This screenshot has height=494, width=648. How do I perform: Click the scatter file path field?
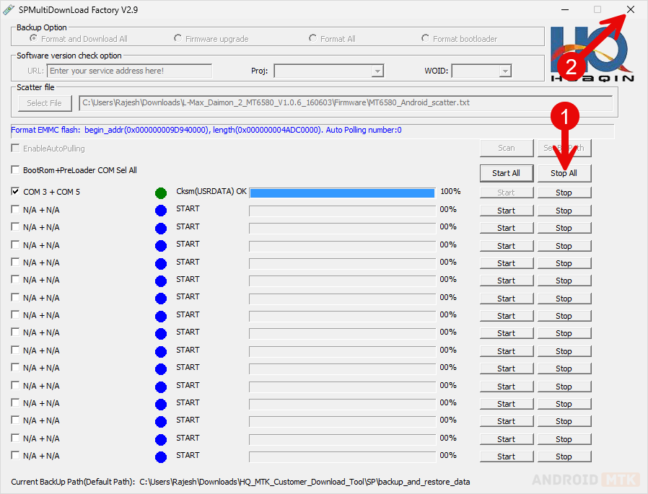tap(345, 103)
